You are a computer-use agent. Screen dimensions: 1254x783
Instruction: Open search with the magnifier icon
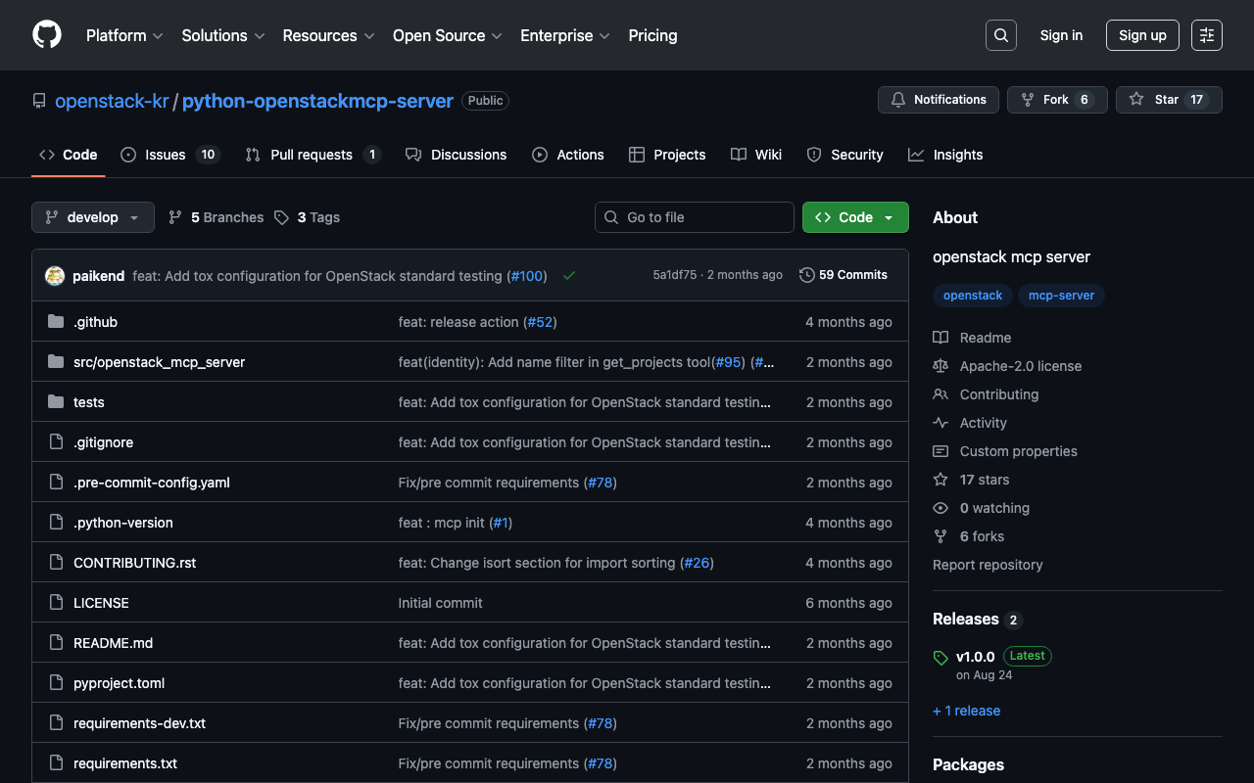click(x=1000, y=35)
